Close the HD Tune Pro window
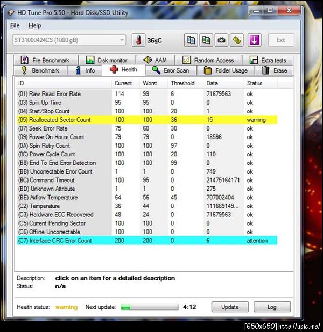323x332 pixels. click(x=289, y=11)
